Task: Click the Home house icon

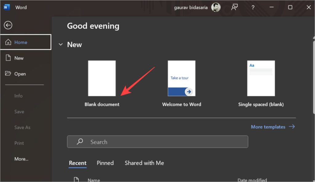Action: click(8, 42)
